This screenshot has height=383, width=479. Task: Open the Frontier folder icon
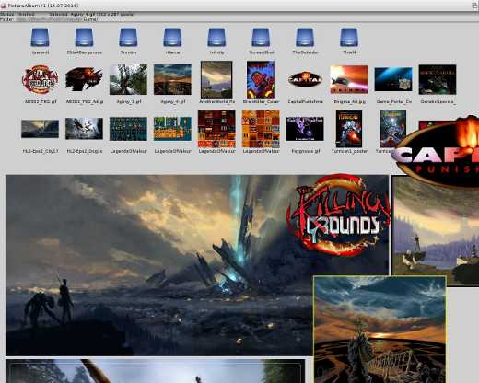[128, 38]
